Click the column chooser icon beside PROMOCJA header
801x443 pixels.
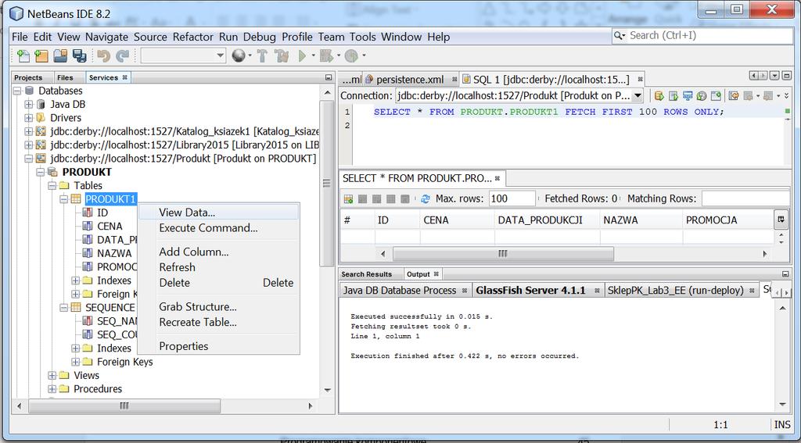coord(781,220)
